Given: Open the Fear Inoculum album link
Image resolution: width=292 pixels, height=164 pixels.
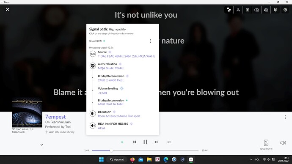Looking at the screenshot, I should click(x=61, y=122).
